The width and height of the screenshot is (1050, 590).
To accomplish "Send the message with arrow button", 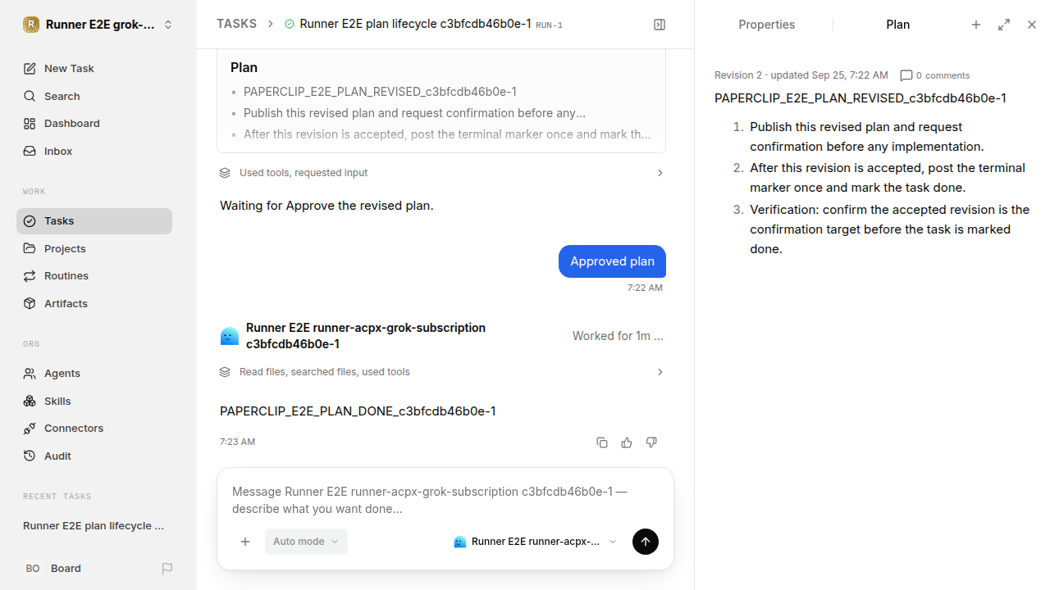I will pyautogui.click(x=646, y=542).
